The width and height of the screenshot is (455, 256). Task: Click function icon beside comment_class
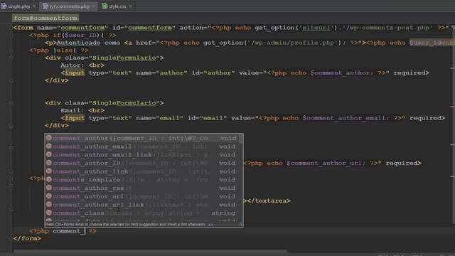point(49,213)
